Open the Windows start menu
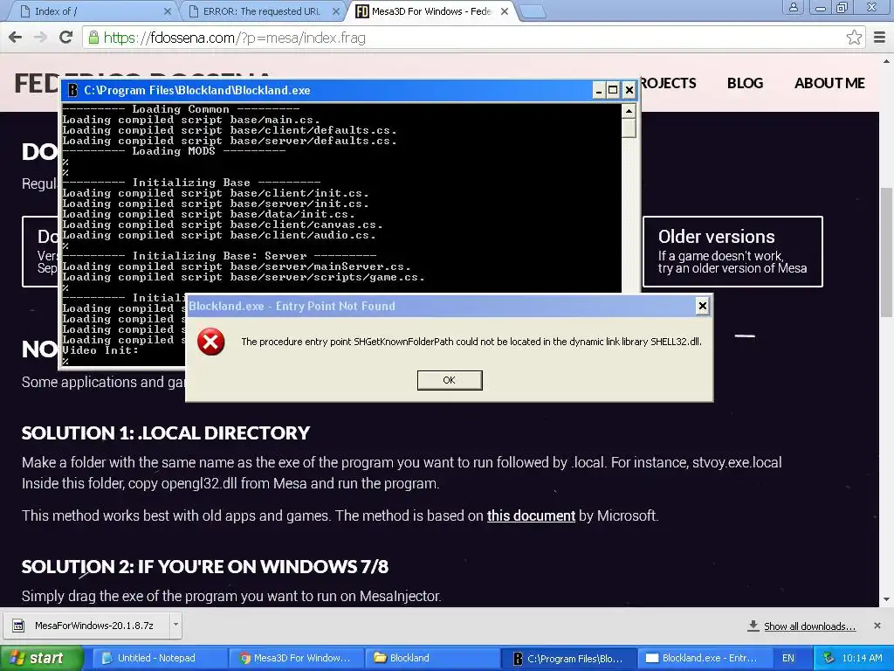 (x=41, y=659)
